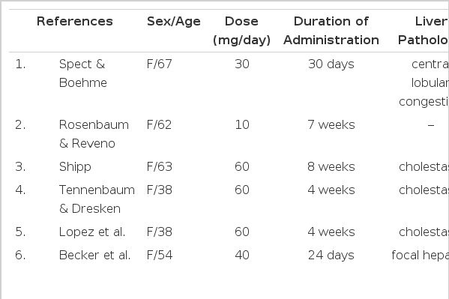
Task: Click the F/54 sex/age cell
Action: pos(160,255)
